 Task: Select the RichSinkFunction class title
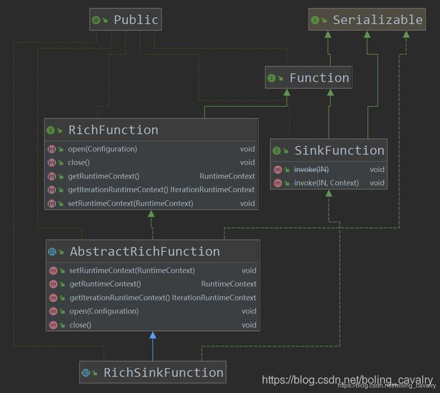pos(164,372)
